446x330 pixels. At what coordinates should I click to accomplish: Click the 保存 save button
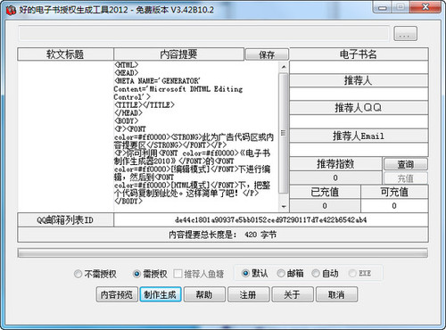point(267,54)
